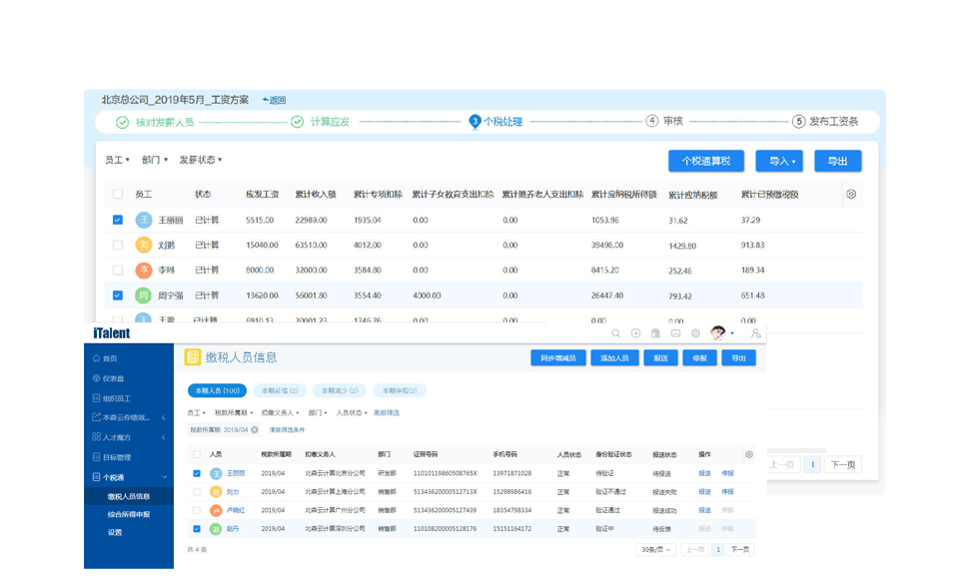Open the message icon in iTalent header
969x587 pixels.
675,333
